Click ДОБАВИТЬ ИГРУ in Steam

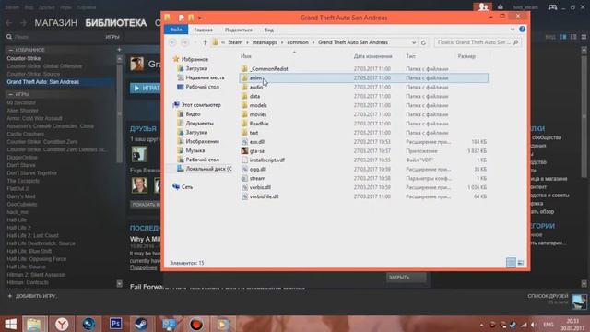(32, 296)
